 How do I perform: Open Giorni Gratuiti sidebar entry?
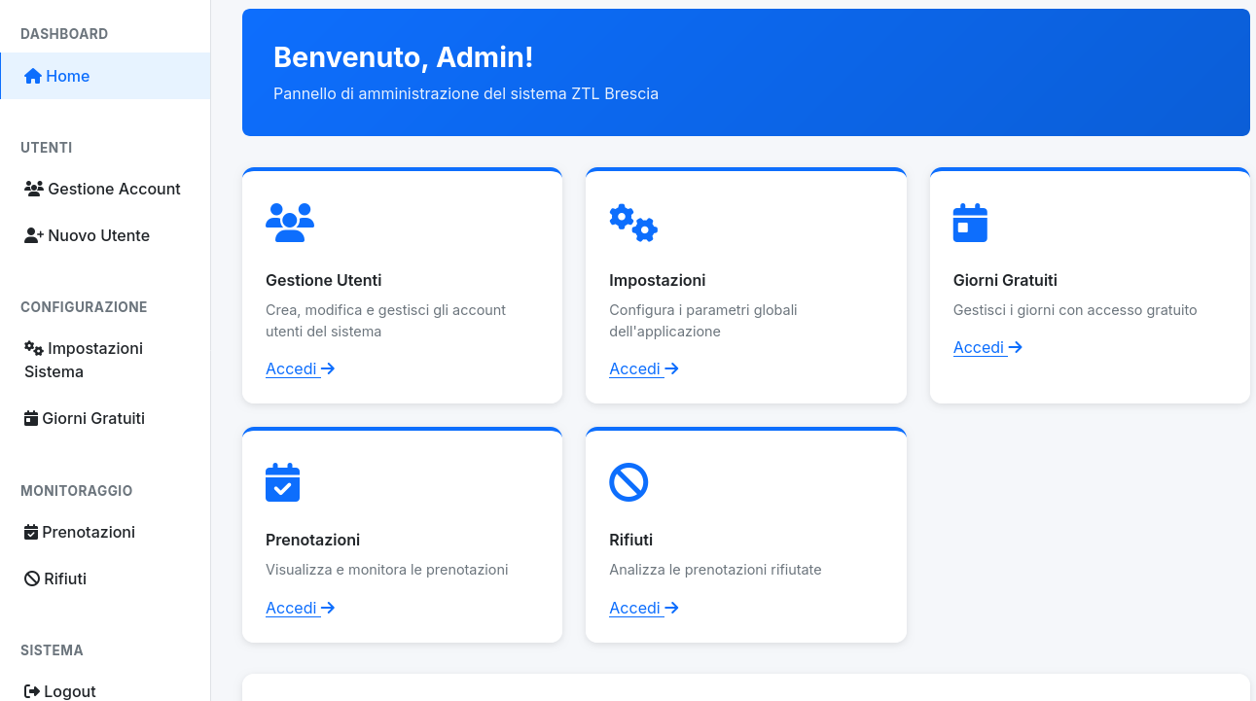(105, 418)
